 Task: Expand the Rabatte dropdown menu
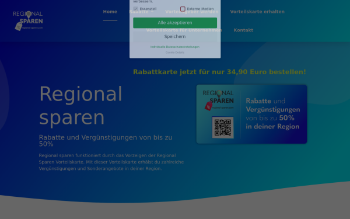pyautogui.click(x=141, y=12)
